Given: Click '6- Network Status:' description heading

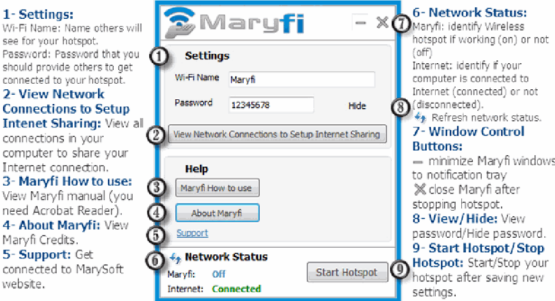Looking at the screenshot, I should pyautogui.click(x=470, y=13).
